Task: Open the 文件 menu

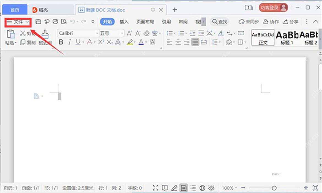Action: pos(18,22)
